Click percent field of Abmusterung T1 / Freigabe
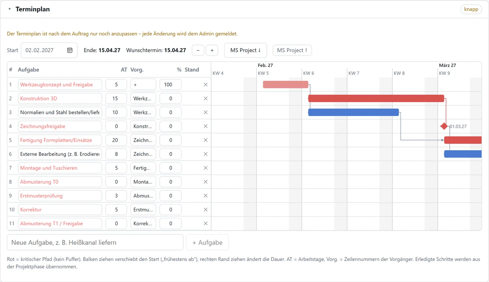 (x=170, y=223)
